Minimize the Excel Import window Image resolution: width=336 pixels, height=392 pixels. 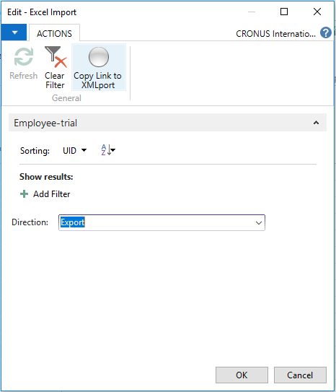[252, 12]
